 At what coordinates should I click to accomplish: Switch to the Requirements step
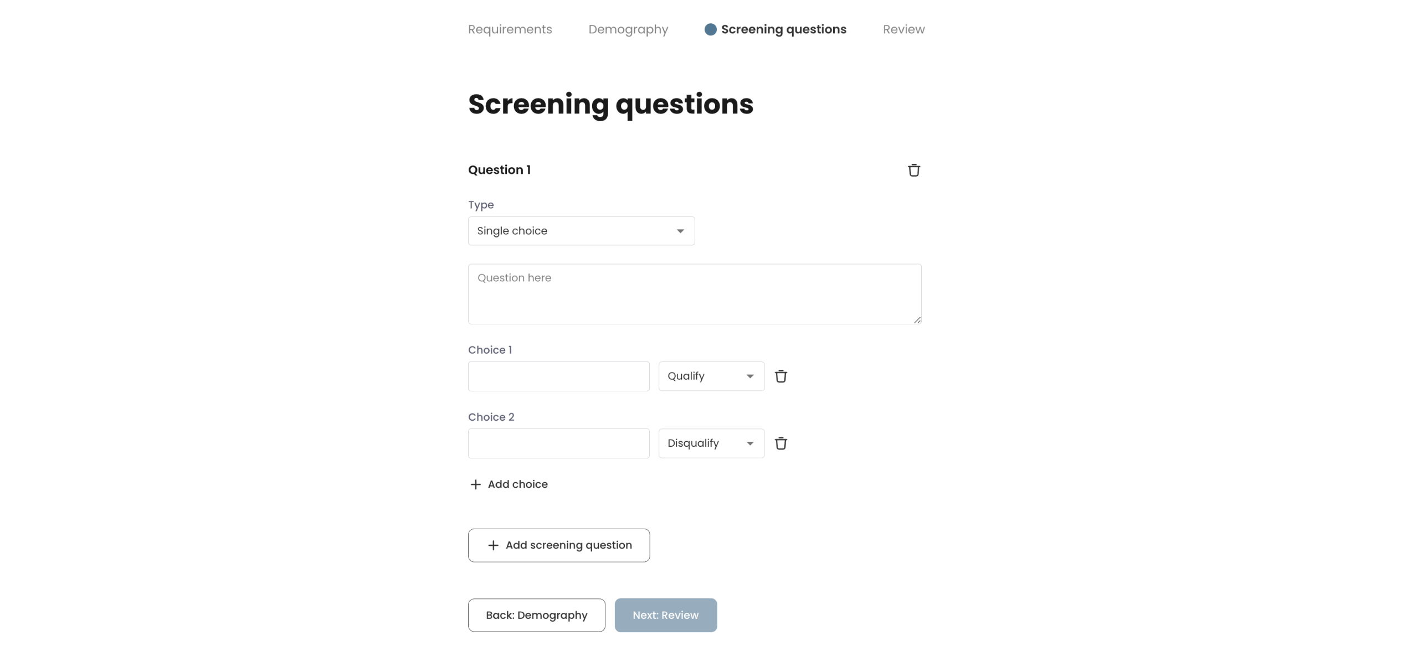point(510,29)
